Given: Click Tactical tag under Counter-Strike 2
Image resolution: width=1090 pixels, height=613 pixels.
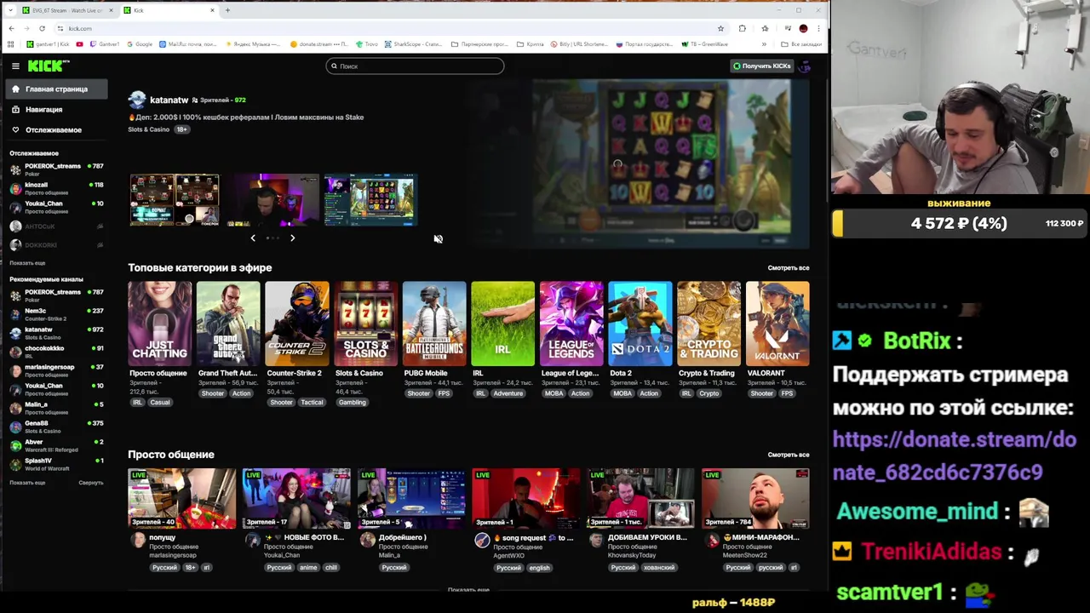Looking at the screenshot, I should [312, 403].
